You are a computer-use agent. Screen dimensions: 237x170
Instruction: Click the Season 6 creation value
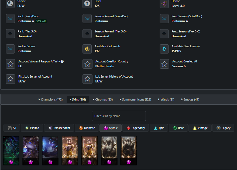click(179, 66)
